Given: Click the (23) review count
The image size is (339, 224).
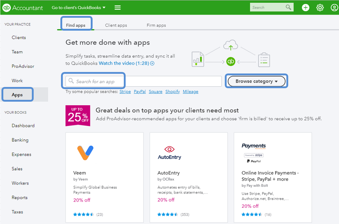Looking at the screenshot, I should click(x=100, y=215).
